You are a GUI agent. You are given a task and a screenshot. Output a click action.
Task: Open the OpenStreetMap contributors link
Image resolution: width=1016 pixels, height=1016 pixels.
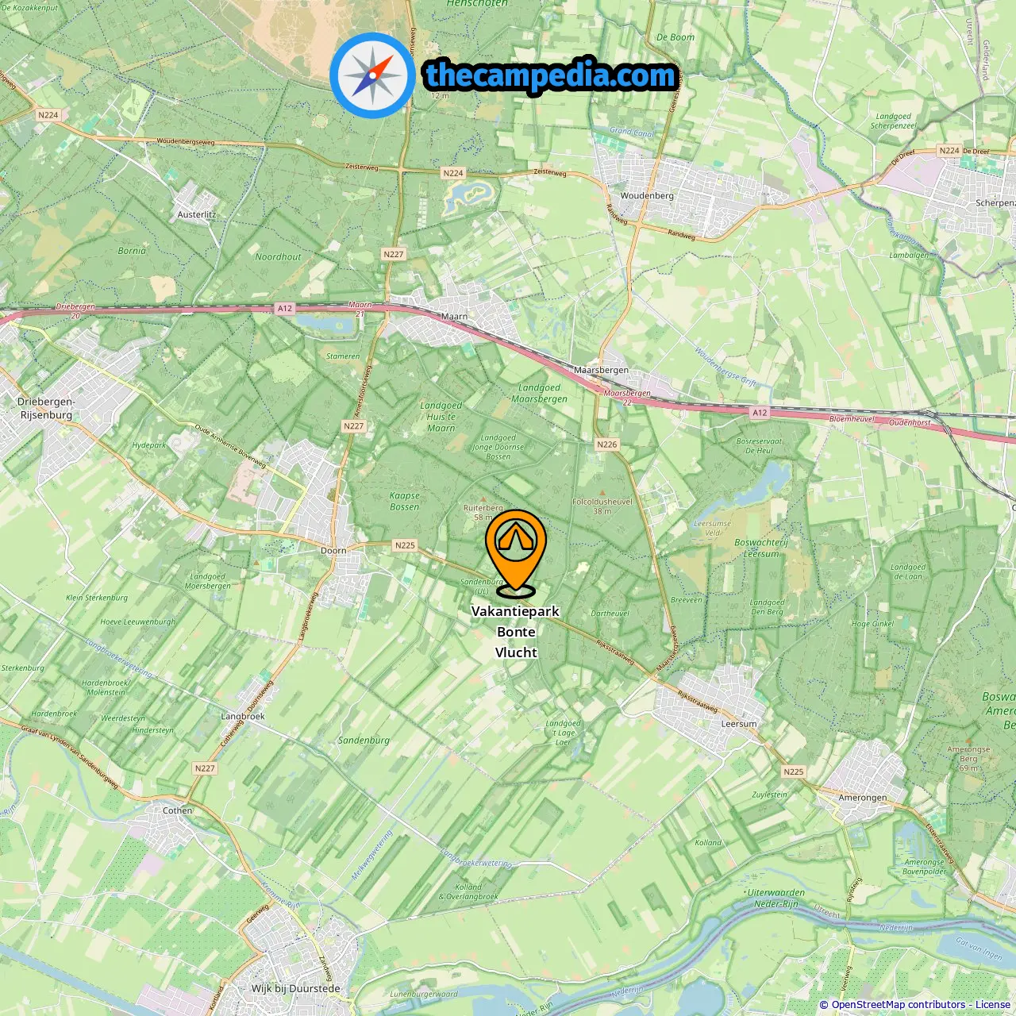[x=899, y=1005]
